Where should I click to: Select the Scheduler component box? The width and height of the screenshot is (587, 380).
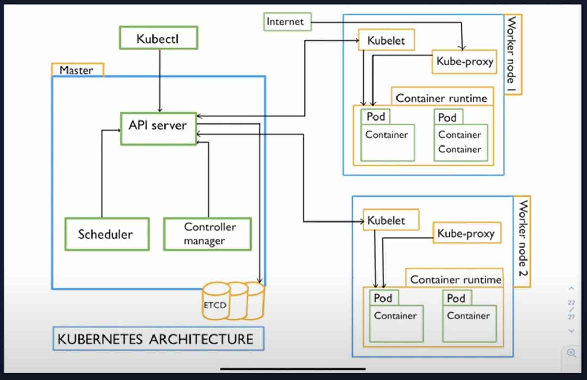point(107,234)
